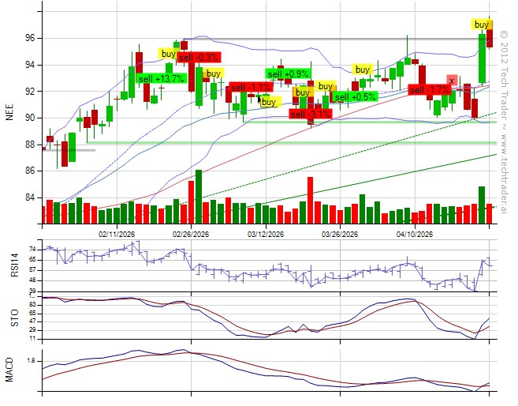This screenshot has width=518, height=406.
Task: Click the 03/12/2026 date tick label
Action: tap(266, 234)
